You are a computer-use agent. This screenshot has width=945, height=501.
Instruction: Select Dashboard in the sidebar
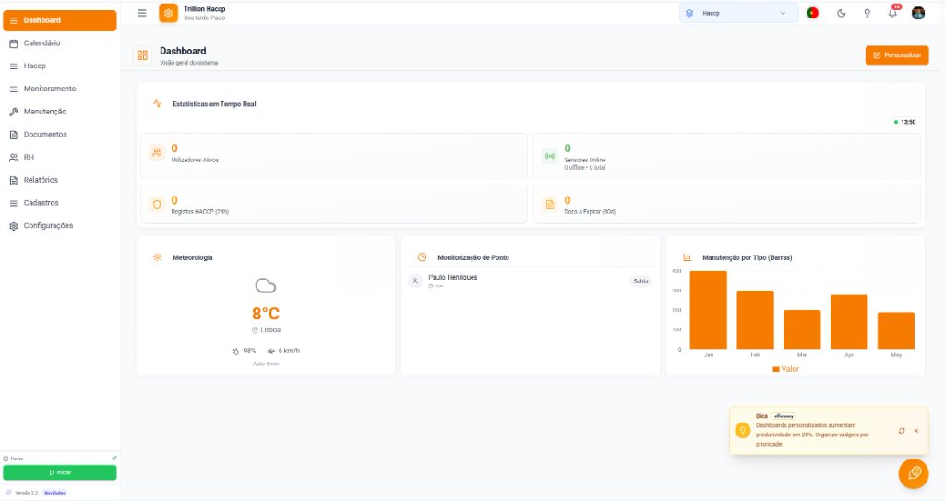pyautogui.click(x=60, y=20)
